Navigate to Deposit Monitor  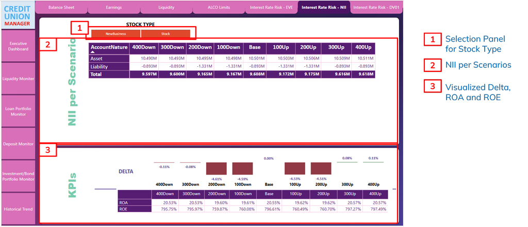coord(18,144)
